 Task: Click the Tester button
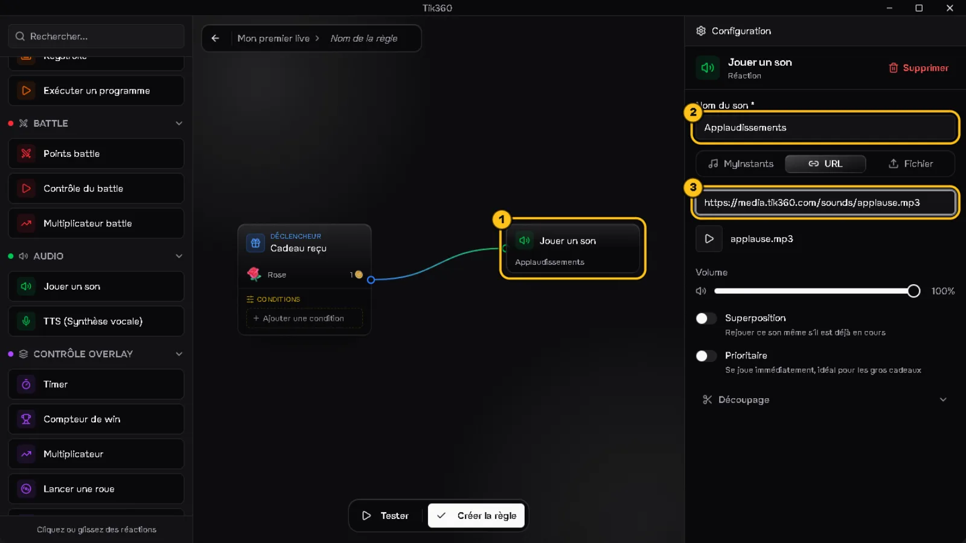386,516
